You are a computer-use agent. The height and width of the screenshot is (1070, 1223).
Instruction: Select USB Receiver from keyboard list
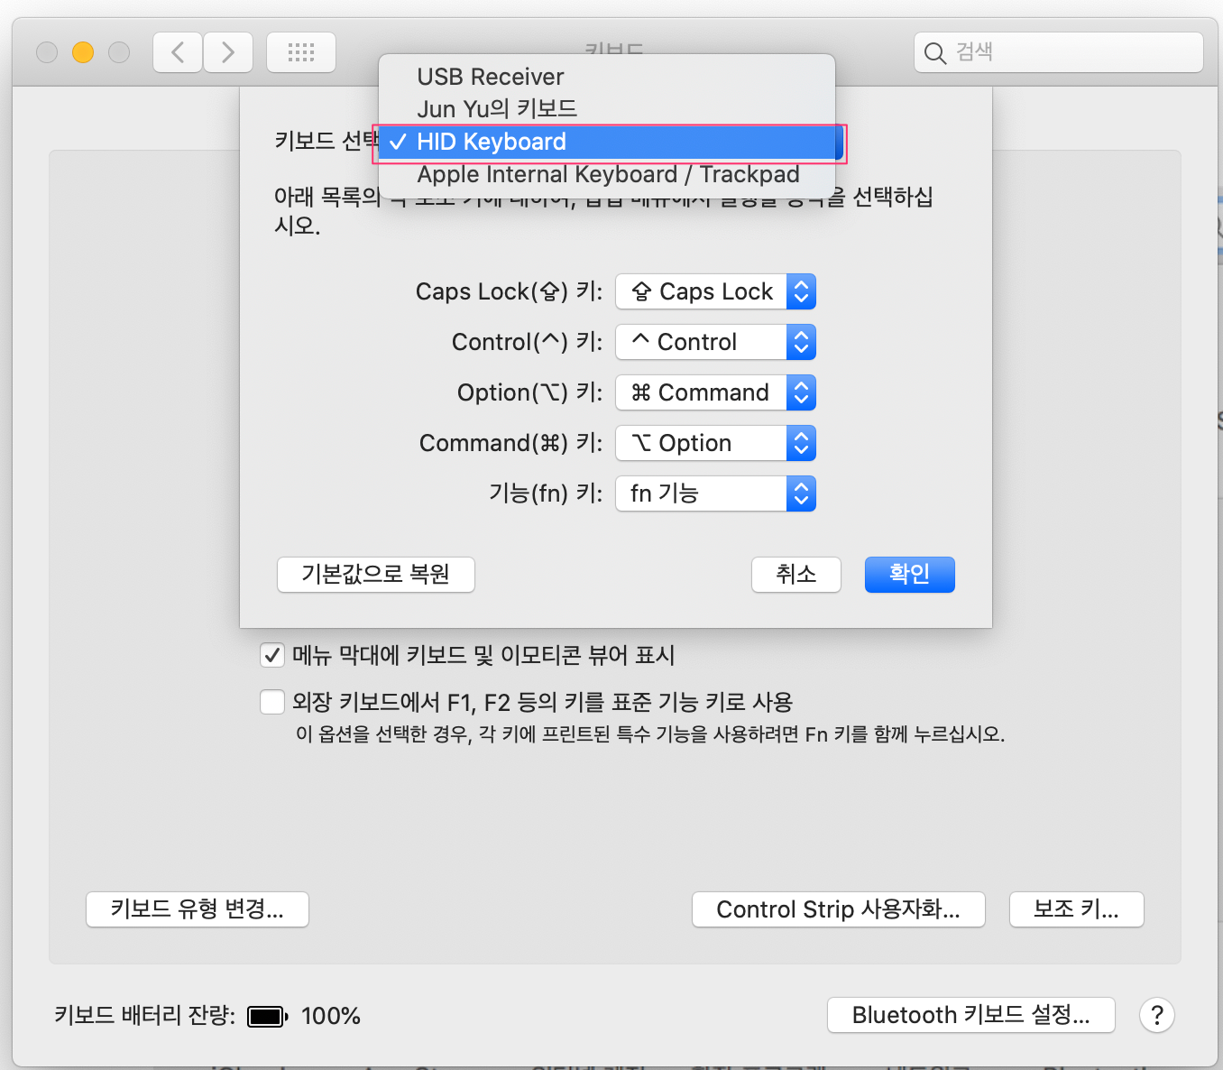pyautogui.click(x=491, y=77)
